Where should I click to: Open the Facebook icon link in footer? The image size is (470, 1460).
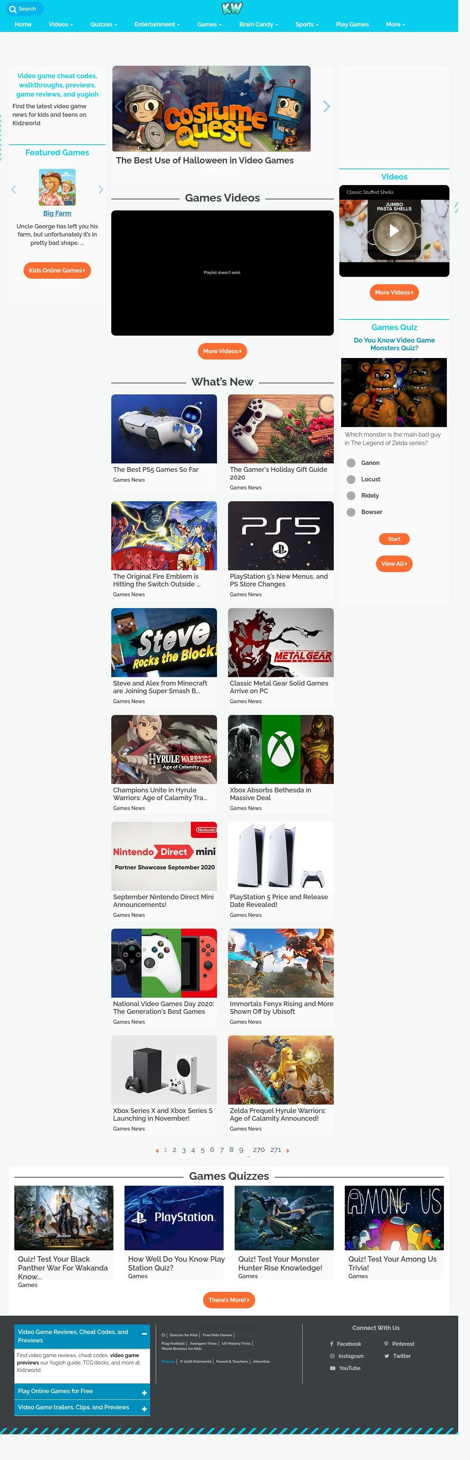331,1344
